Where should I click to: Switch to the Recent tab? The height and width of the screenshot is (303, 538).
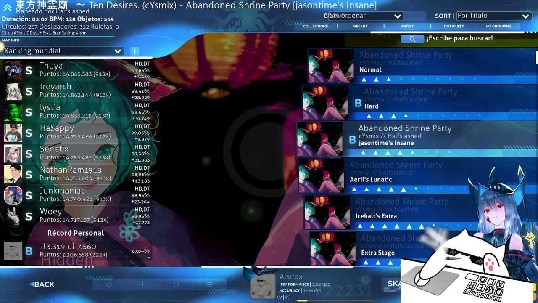click(360, 26)
